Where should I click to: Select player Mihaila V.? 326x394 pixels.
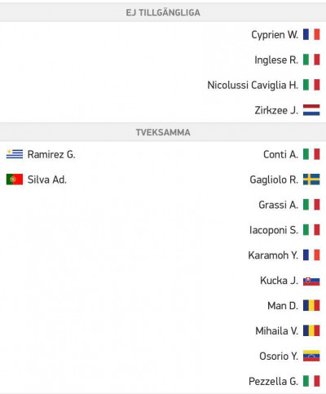pos(276,331)
